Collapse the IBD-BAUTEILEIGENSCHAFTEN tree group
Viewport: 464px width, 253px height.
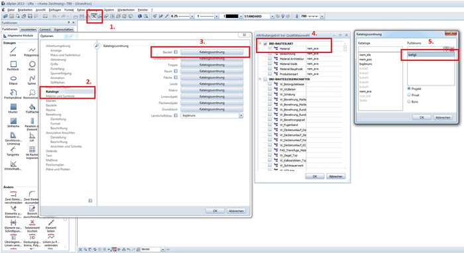[260, 79]
